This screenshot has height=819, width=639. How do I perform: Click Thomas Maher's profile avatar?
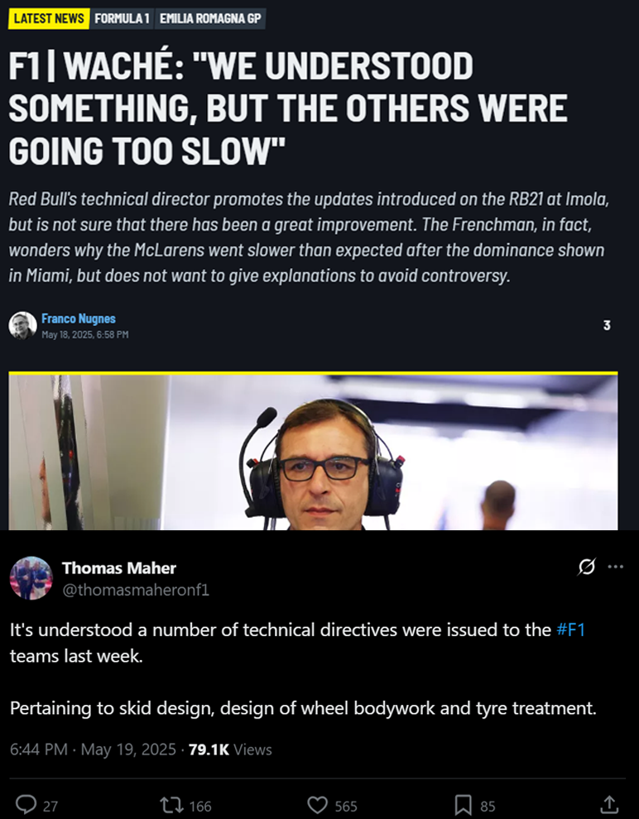point(31,577)
